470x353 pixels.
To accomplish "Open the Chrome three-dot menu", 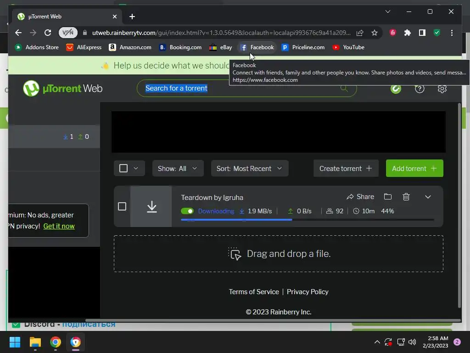I will [452, 33].
